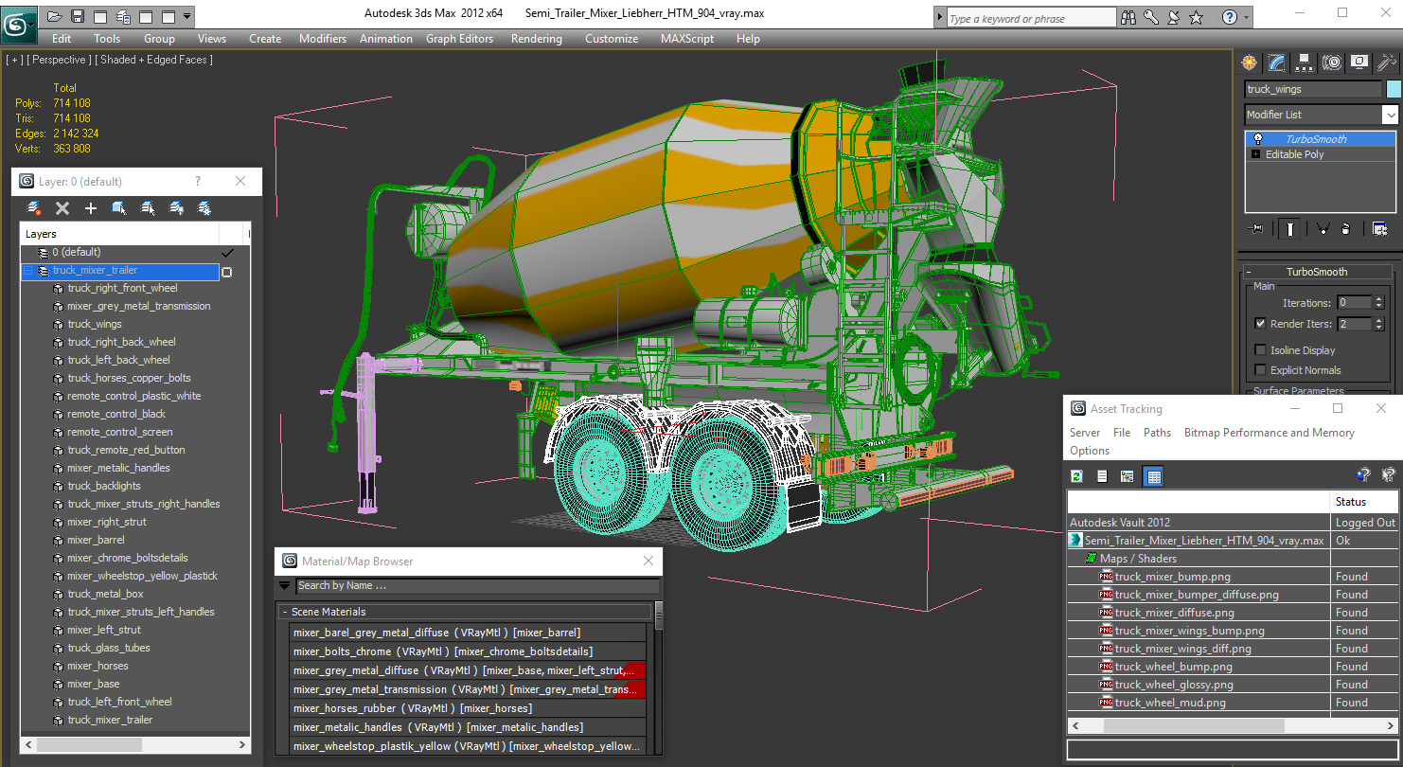
Task: Add selected objects to layer with plus icon
Action: pos(91,208)
